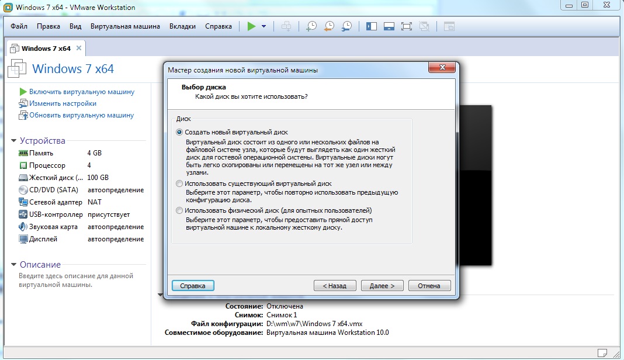Image resolution: width=624 pixels, height=360 pixels.
Task: Select 'Использовать физический диск' radio option
Action: 179,210
